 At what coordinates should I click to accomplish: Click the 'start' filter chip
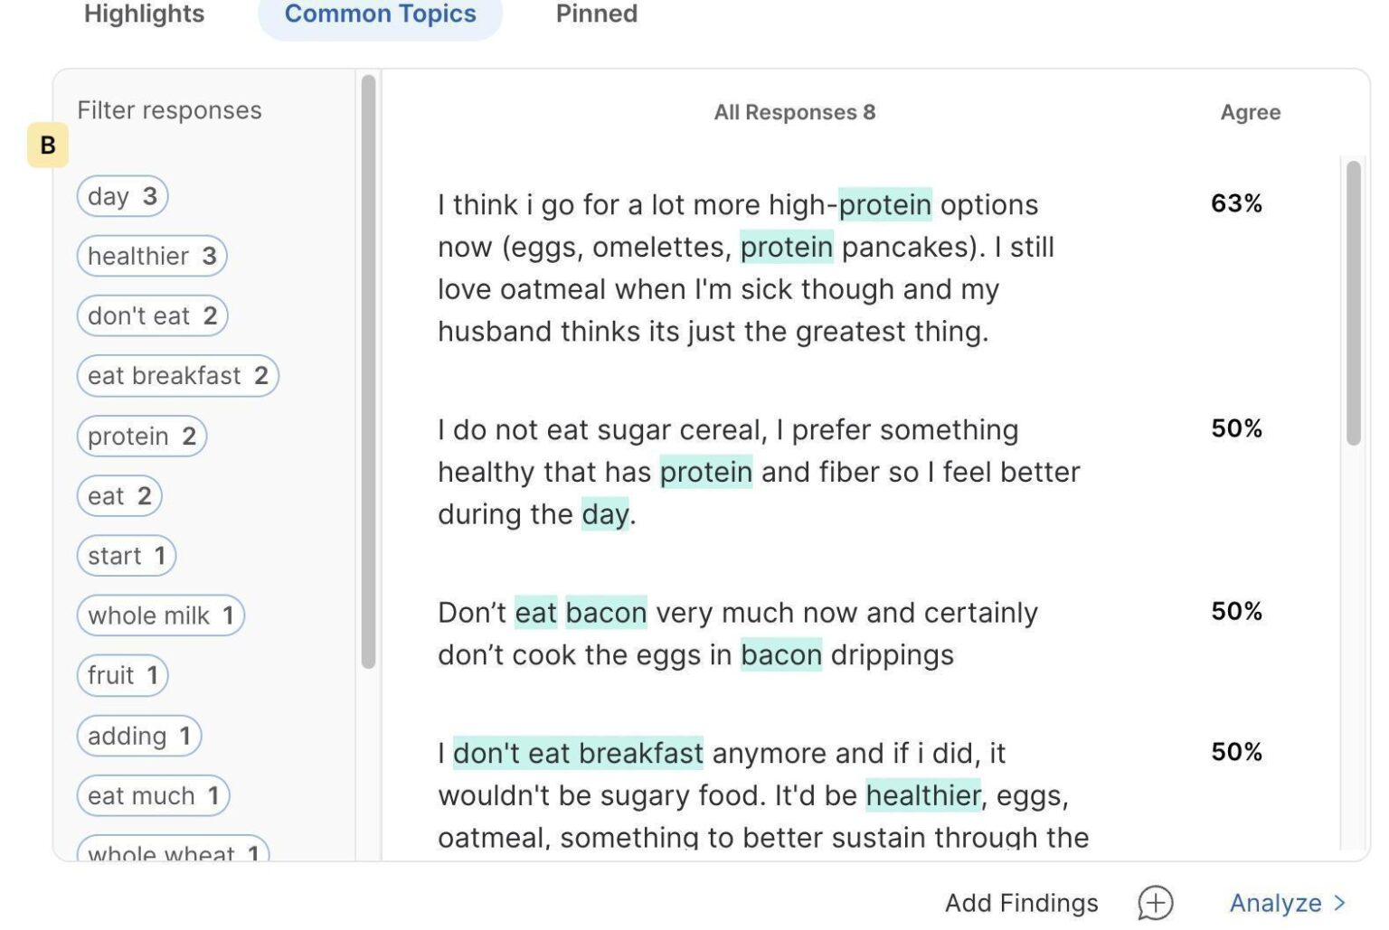click(127, 556)
